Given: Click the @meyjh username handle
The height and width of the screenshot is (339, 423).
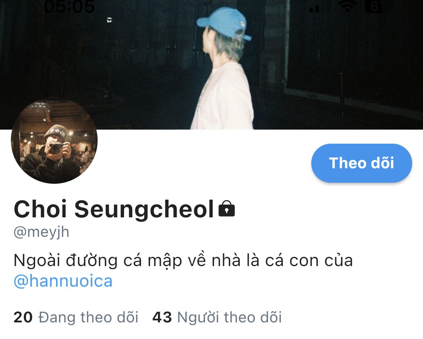Looking at the screenshot, I should point(41,232).
